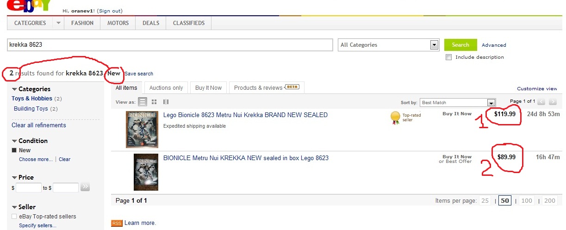Click the Top-rated seller badge
Viewport: 566px width, 230px height.
tap(394, 118)
